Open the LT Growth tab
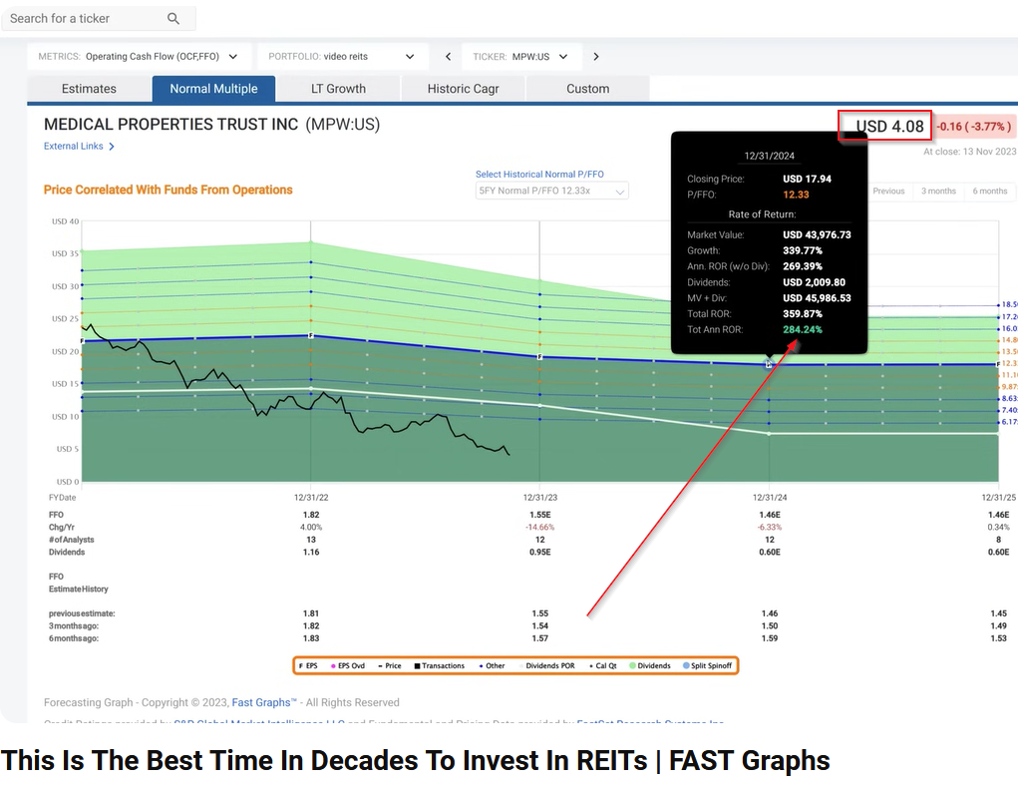Viewport: 1018px width, 786px height. [x=338, y=89]
